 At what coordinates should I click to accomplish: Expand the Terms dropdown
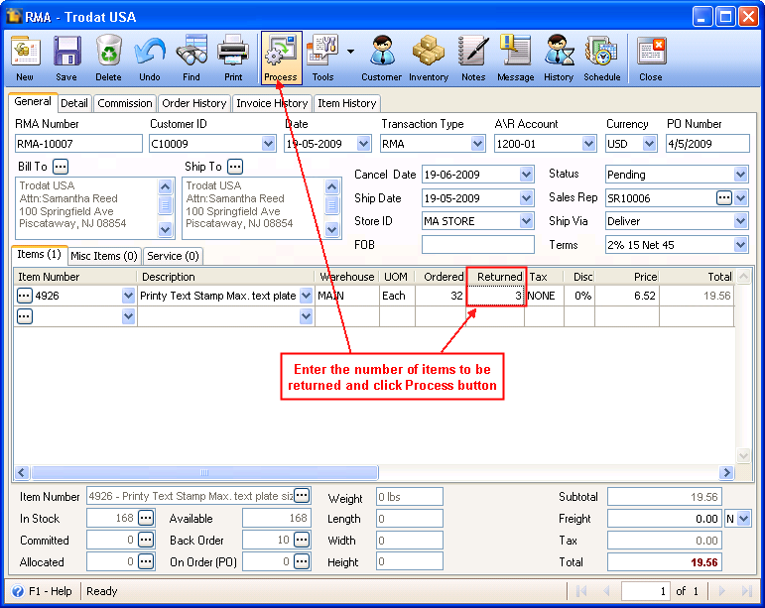pos(740,244)
